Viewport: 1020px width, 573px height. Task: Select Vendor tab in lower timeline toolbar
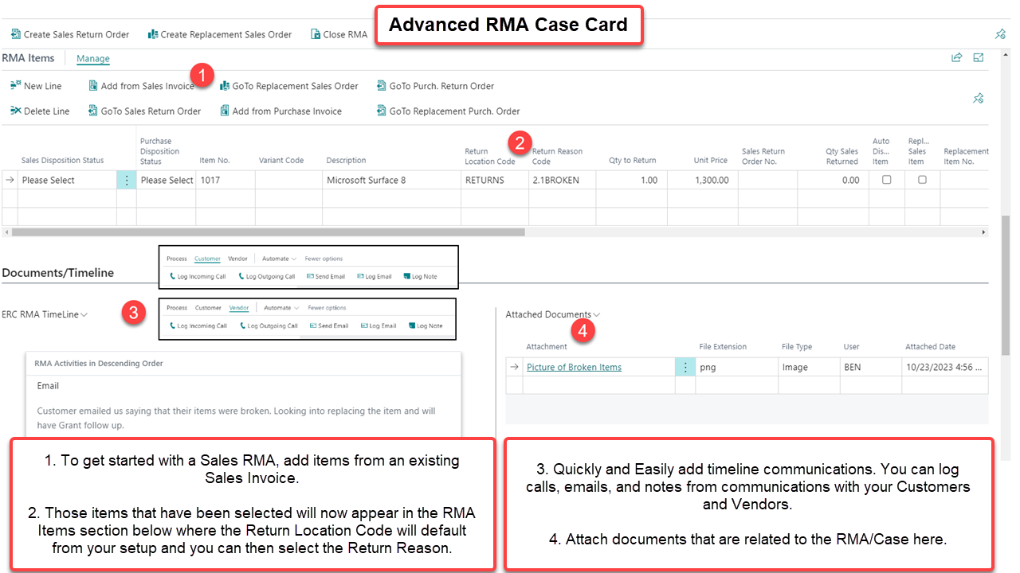click(239, 308)
